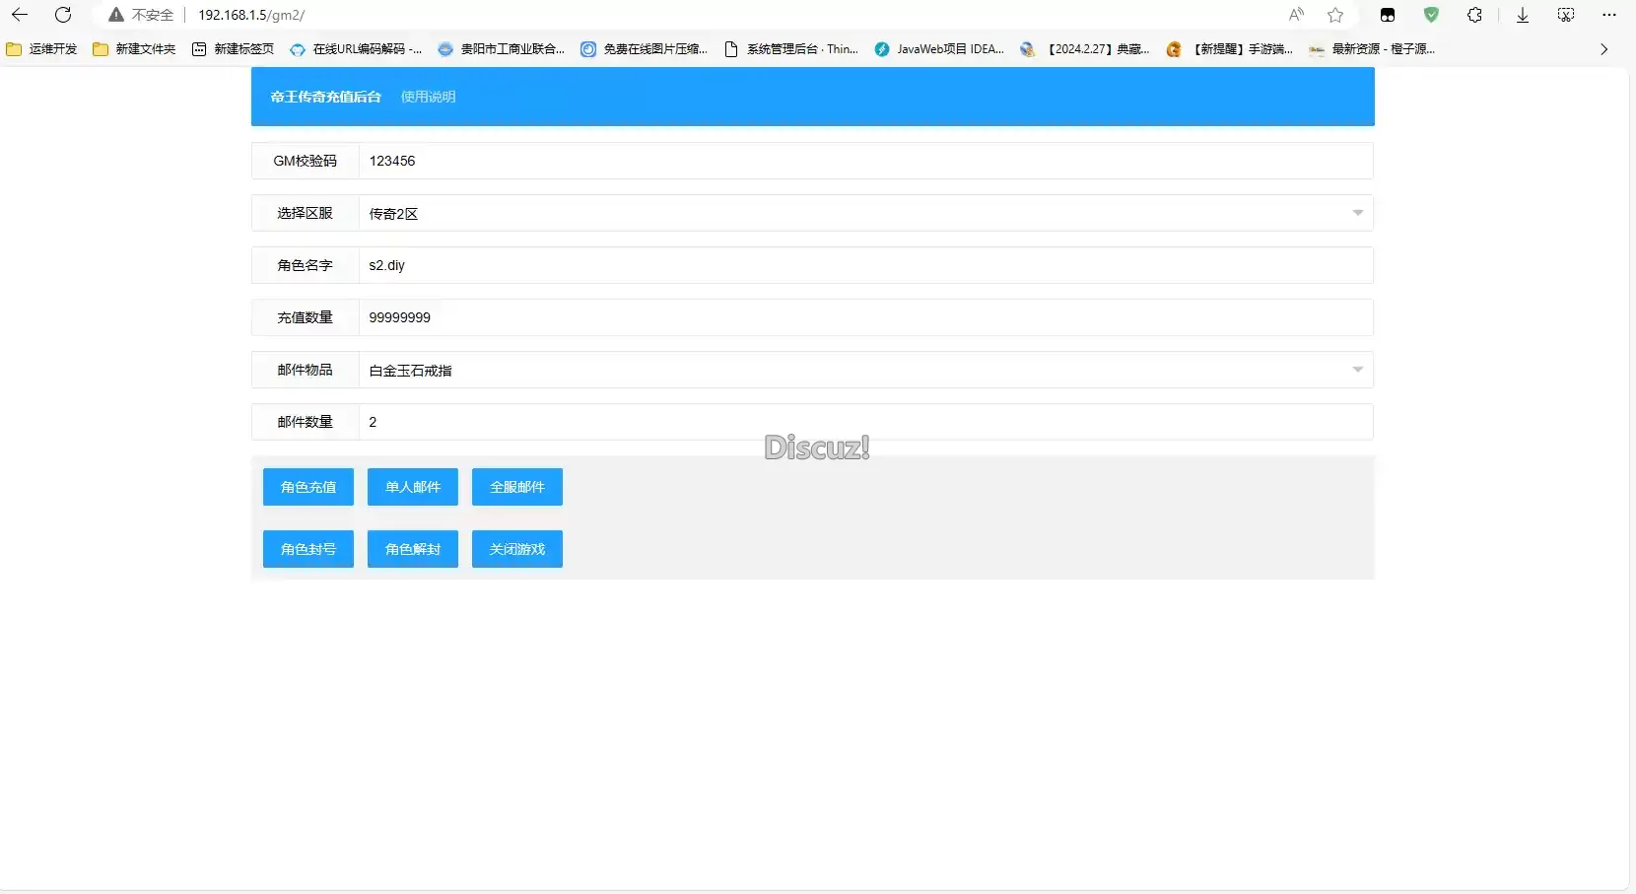Click the 邮件数量 field label
Viewport: 1636px width, 894px height.
click(x=306, y=422)
